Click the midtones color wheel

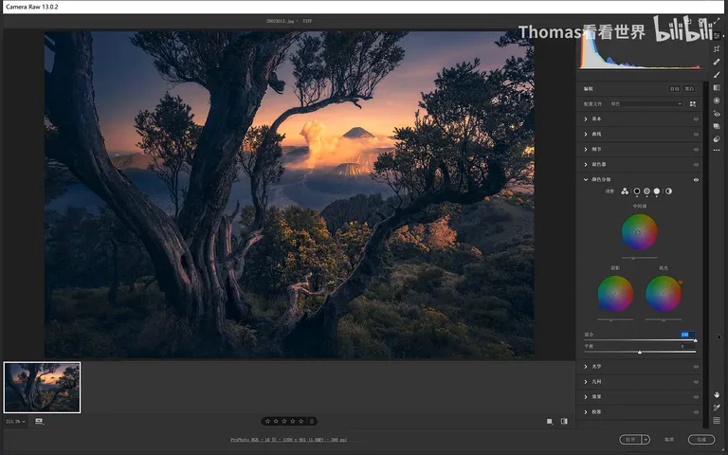click(639, 231)
